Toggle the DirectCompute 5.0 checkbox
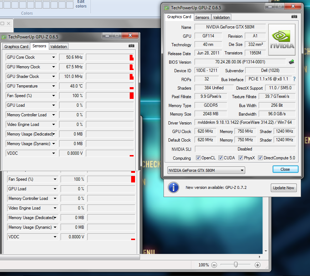 (260, 158)
